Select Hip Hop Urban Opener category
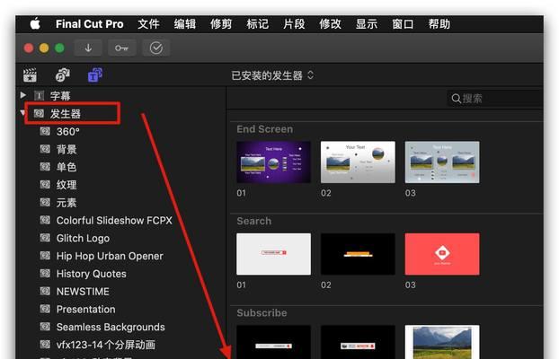 pos(120,256)
